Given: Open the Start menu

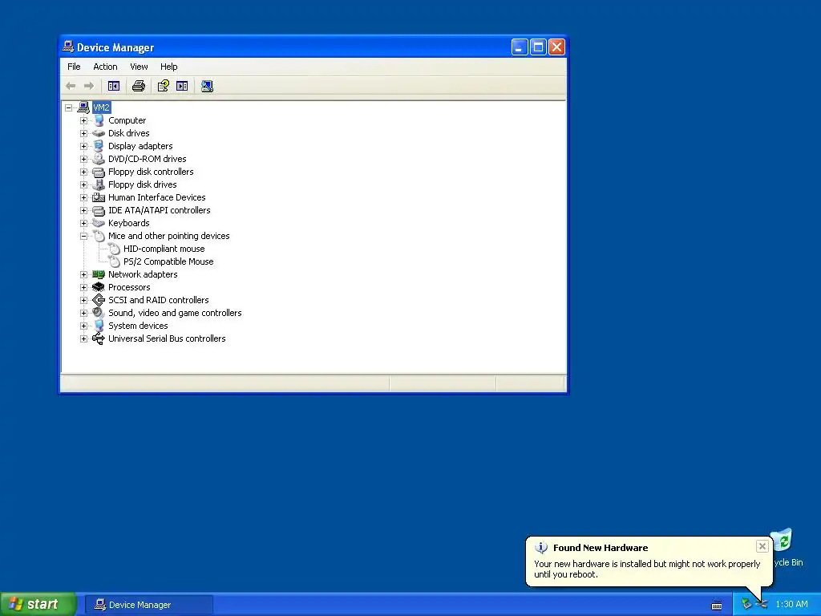Looking at the screenshot, I should tap(38, 604).
